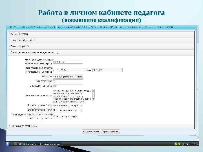The image size is (203, 152).
Task: Click the course location input field
Action: tap(68, 62)
